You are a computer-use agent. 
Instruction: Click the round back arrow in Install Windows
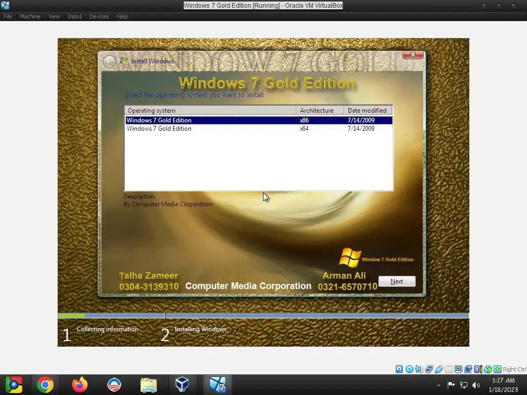109,62
